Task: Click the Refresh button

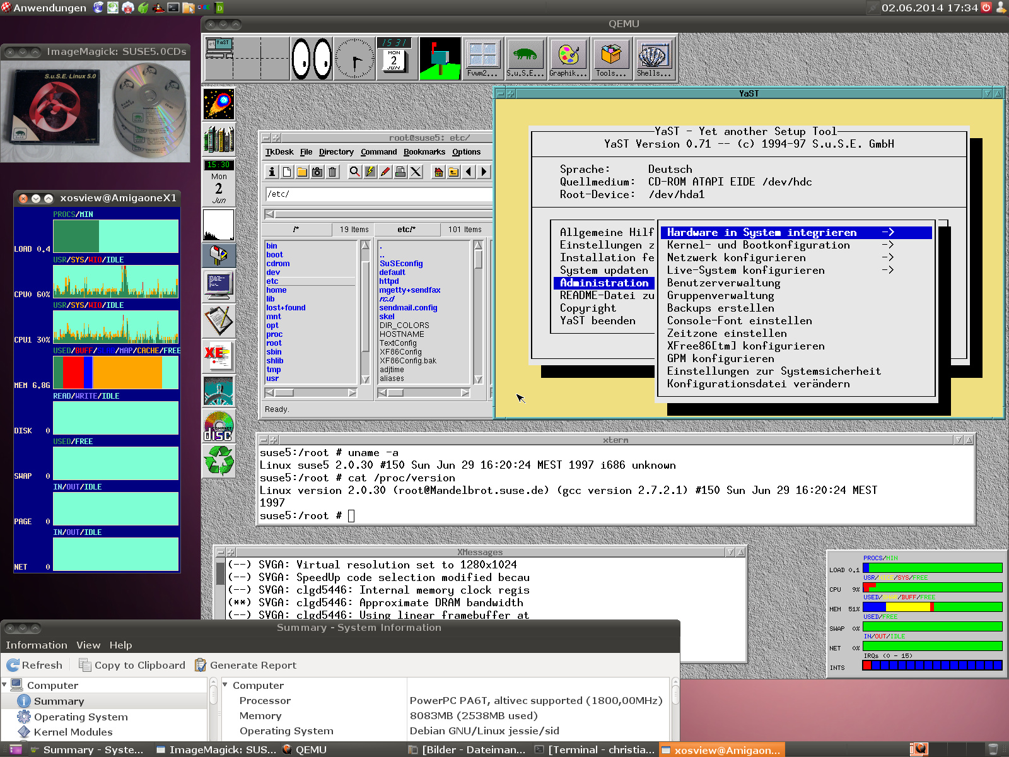Action: pos(35,665)
